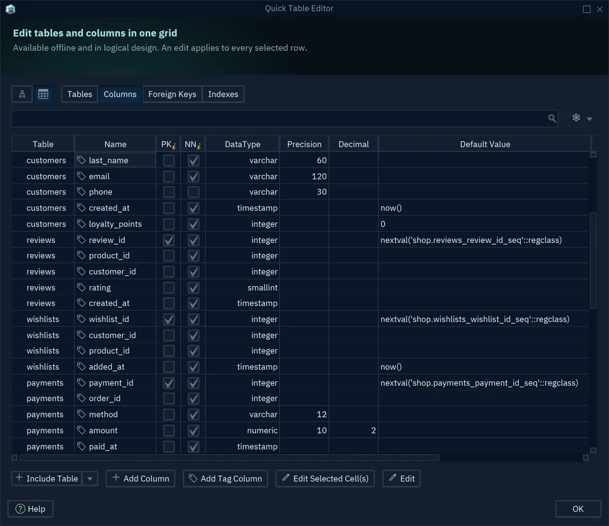Click the horizontal scrollbar thumb
This screenshot has height=526, width=609.
pos(229,458)
